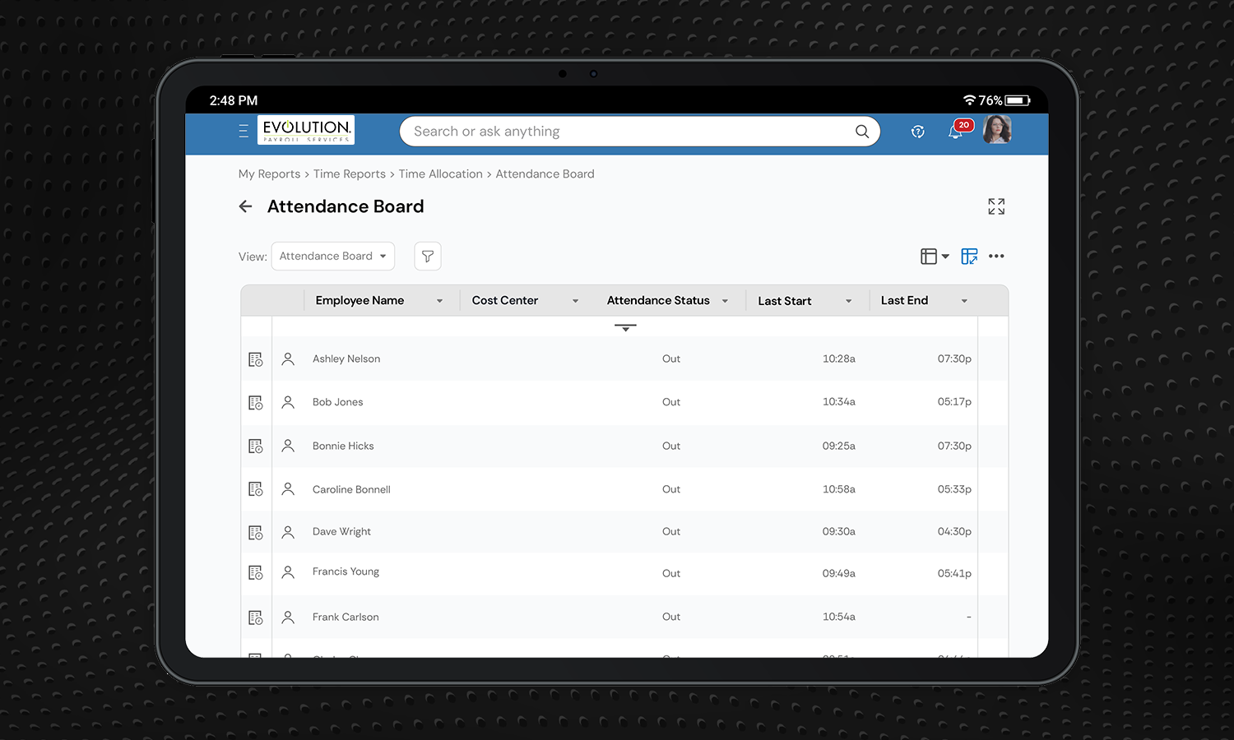Screen dimensions: 1234x740
Task: Open the filter icon next to View
Action: tap(427, 256)
